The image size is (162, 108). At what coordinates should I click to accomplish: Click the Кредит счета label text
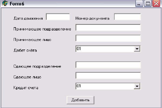[x=26, y=88]
